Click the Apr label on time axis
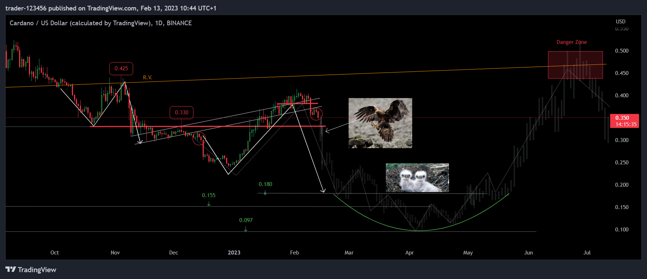The width and height of the screenshot is (647, 279). click(x=409, y=253)
